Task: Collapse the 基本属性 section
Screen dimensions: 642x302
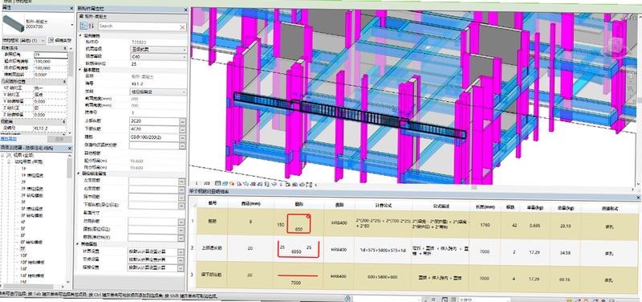Action: (x=79, y=70)
